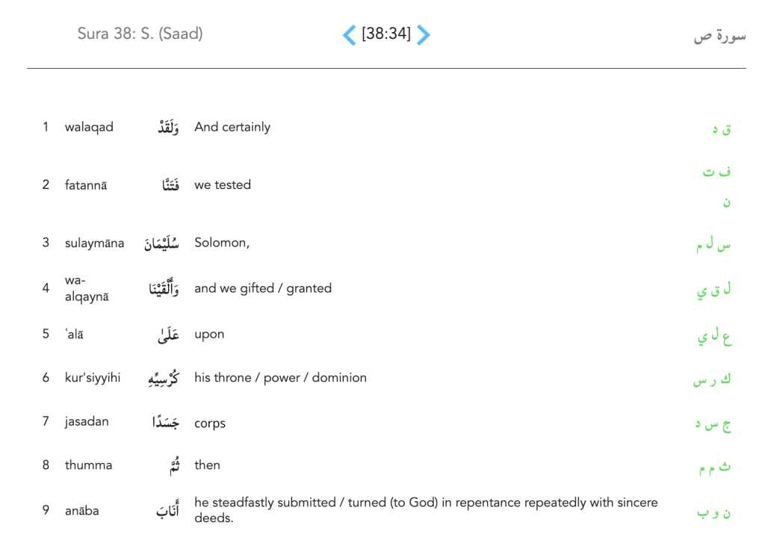Screen dimensions: 765x546
Task: Open green root letters for ʿalā
Action: tap(713, 336)
